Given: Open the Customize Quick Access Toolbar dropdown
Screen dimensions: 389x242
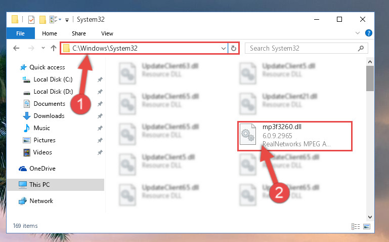Looking at the screenshot, I should pos(67,20).
